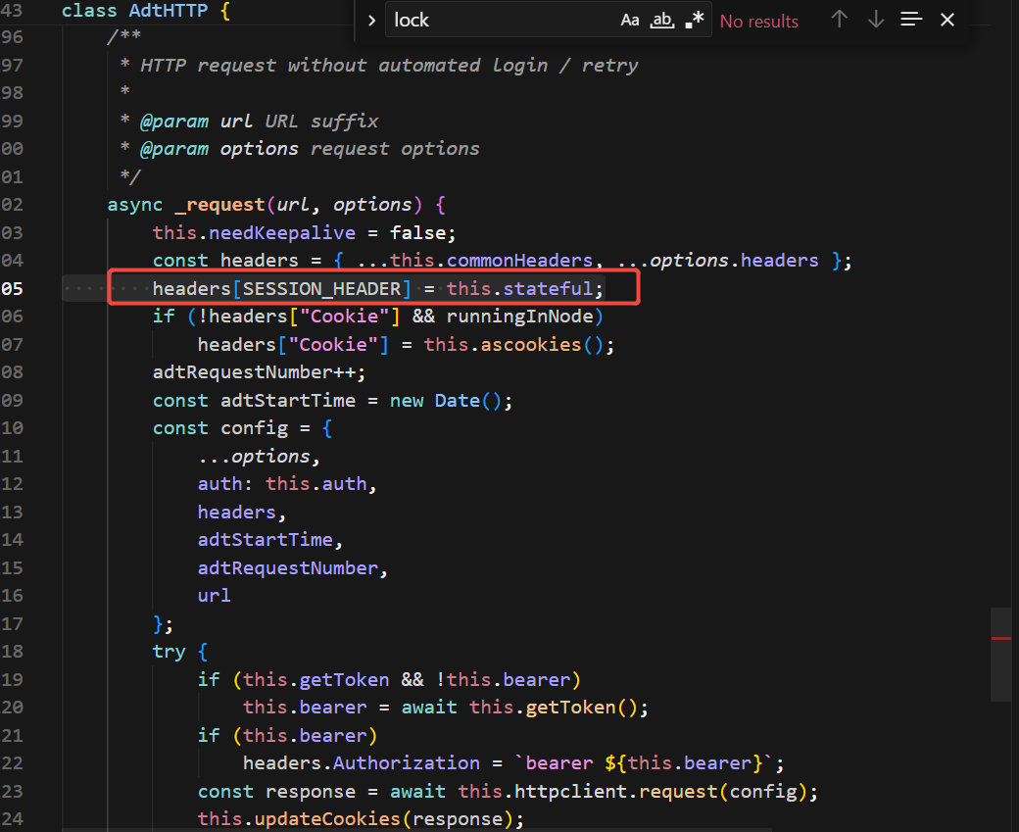Viewport: 1019px width, 832px height.
Task: Click the 'No results' message
Action: pyautogui.click(x=758, y=22)
